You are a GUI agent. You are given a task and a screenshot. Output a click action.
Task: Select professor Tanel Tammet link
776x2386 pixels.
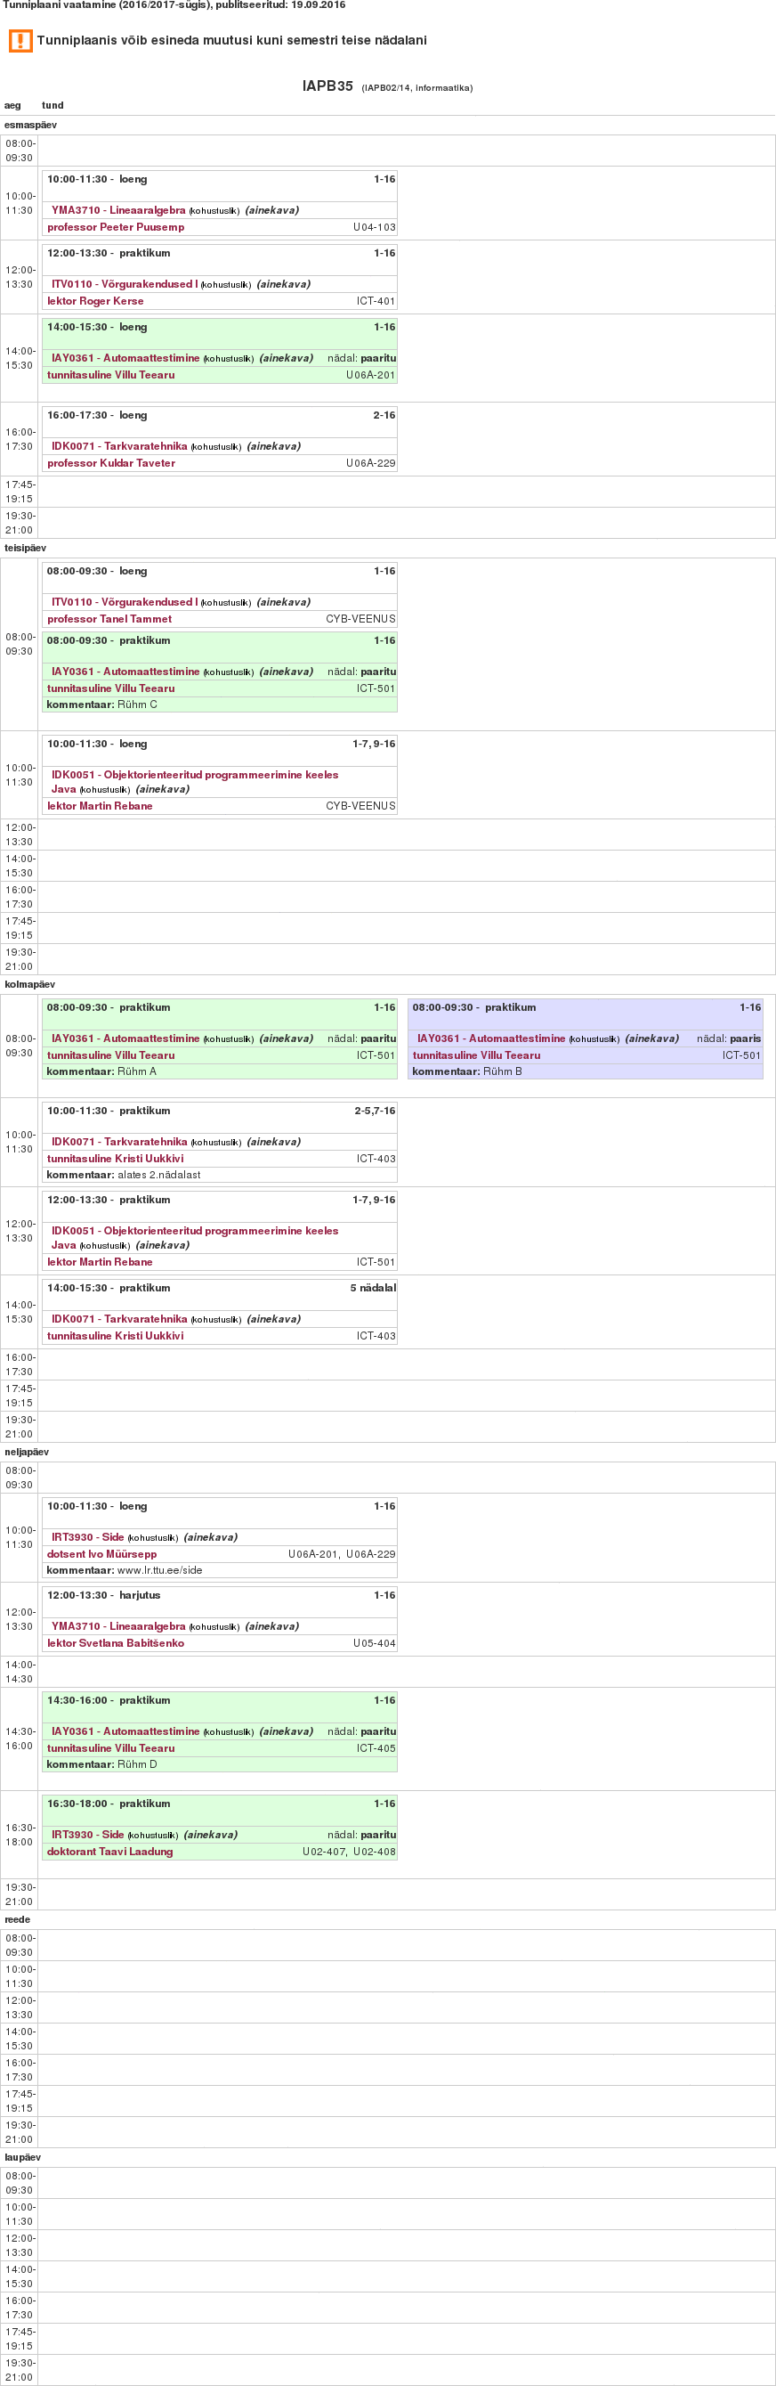tap(109, 619)
